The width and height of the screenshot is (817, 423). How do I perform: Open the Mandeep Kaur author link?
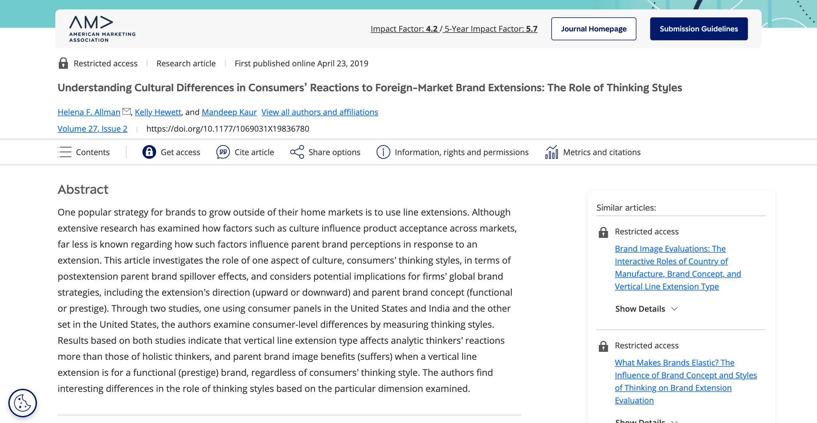(x=229, y=112)
